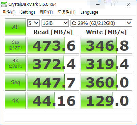Click the Write [MB/s] column header
This screenshot has width=137, height=125.
pyautogui.click(x=106, y=32)
